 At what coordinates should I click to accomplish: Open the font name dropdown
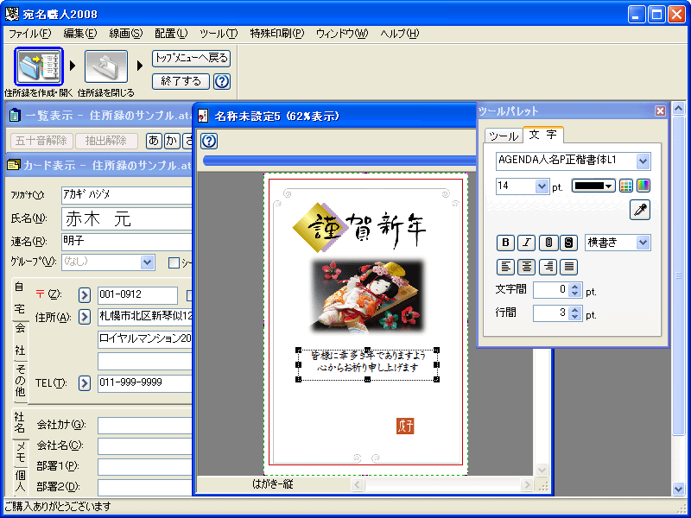643,161
